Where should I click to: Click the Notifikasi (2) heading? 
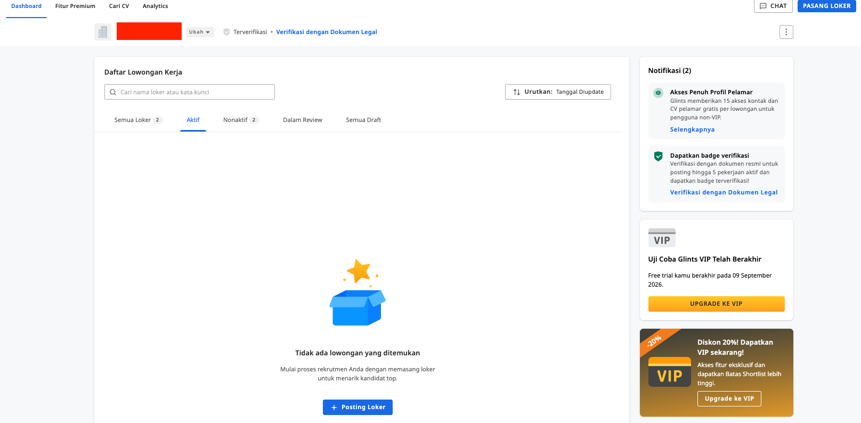click(670, 70)
